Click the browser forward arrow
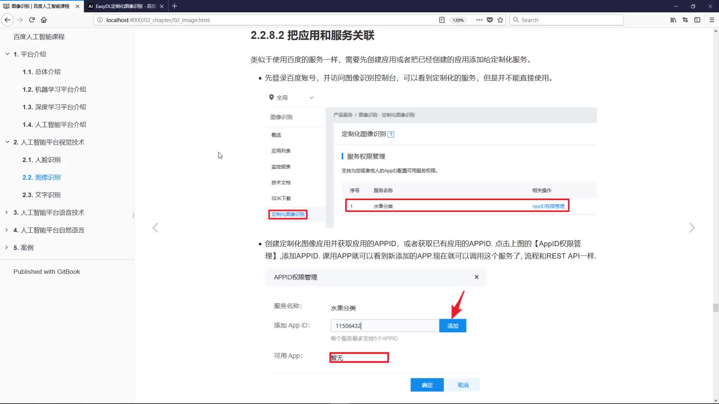719x404 pixels. pos(20,20)
